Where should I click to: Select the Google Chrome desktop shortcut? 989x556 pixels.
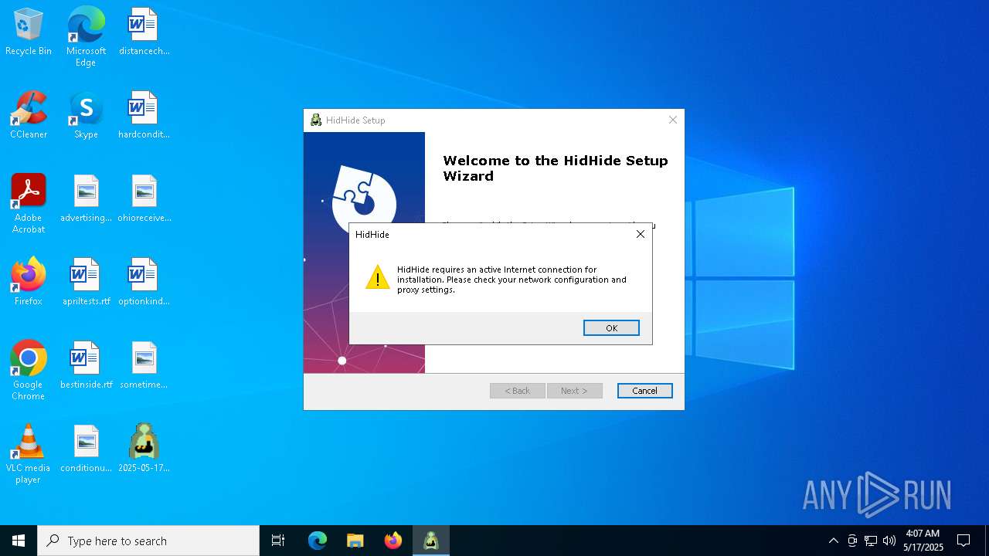pos(29,370)
